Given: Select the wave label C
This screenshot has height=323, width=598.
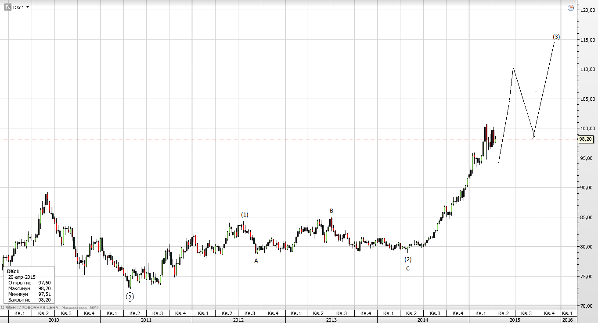Looking at the screenshot, I should pyautogui.click(x=408, y=268).
